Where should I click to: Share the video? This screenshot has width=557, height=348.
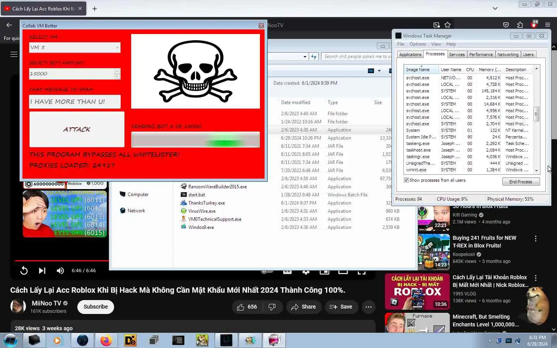(x=304, y=307)
